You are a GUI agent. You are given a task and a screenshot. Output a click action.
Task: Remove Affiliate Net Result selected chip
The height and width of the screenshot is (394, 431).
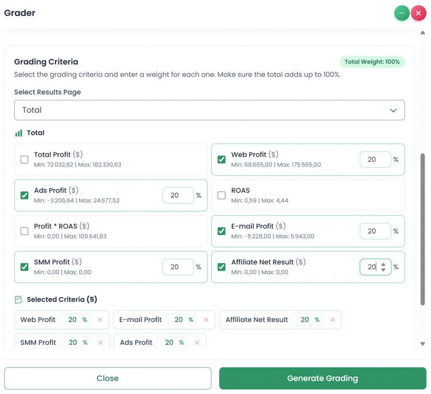333,320
